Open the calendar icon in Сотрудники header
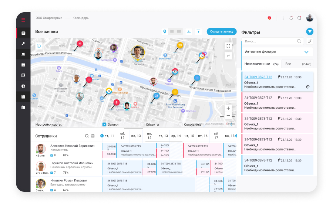The width and height of the screenshot is (333, 204). 93,136
